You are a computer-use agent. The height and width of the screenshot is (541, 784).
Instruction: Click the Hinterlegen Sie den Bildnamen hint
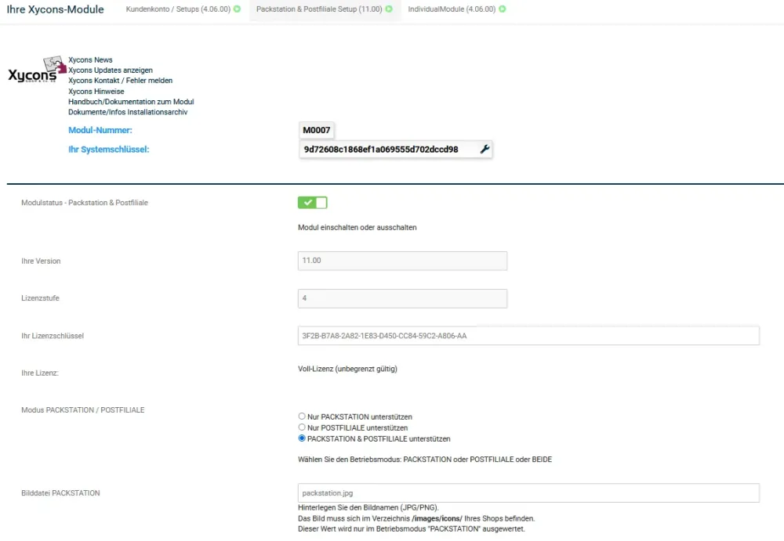pos(368,507)
